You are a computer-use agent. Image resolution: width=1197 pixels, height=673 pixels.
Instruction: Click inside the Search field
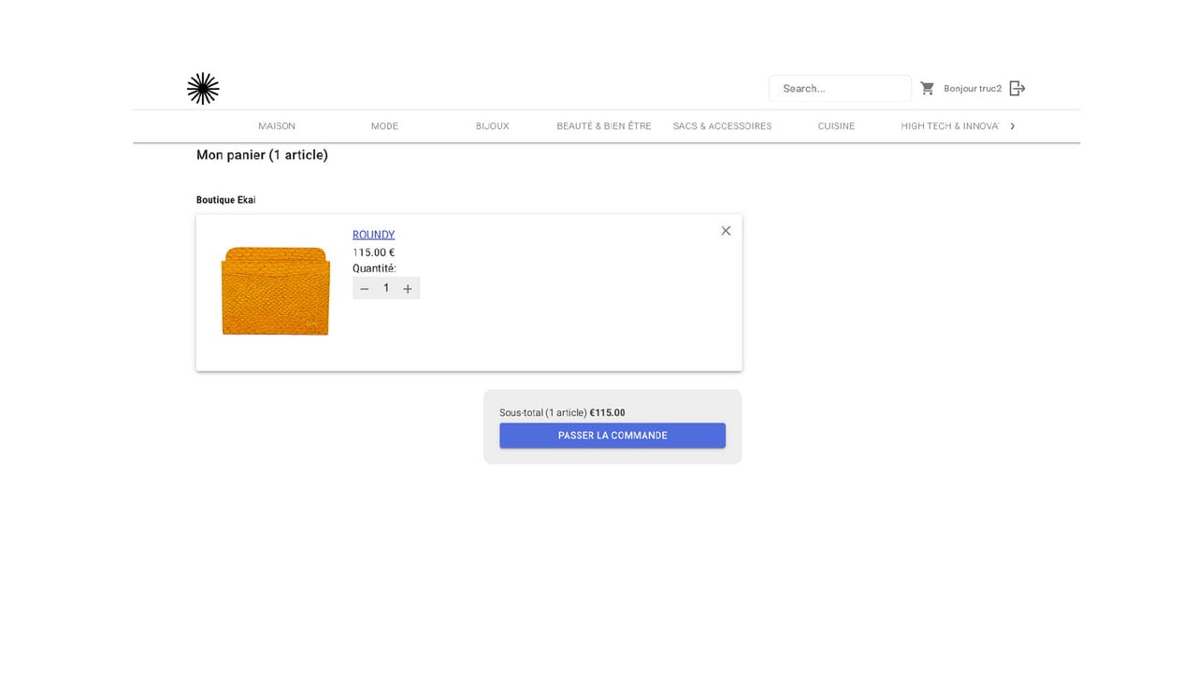[x=840, y=89]
